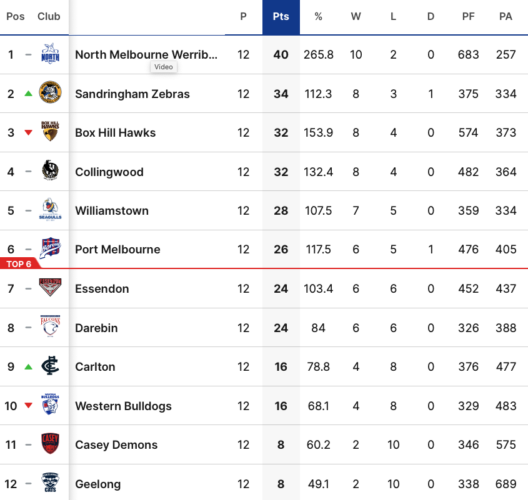The width and height of the screenshot is (528, 500).
Task: Click the Collingwood magpie logo
Action: point(50,171)
